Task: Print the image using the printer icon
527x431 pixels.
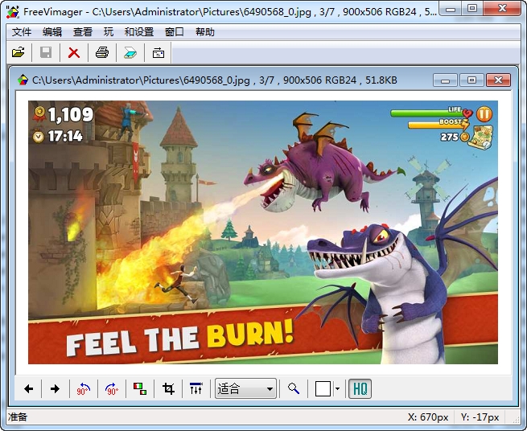Action: click(x=101, y=53)
